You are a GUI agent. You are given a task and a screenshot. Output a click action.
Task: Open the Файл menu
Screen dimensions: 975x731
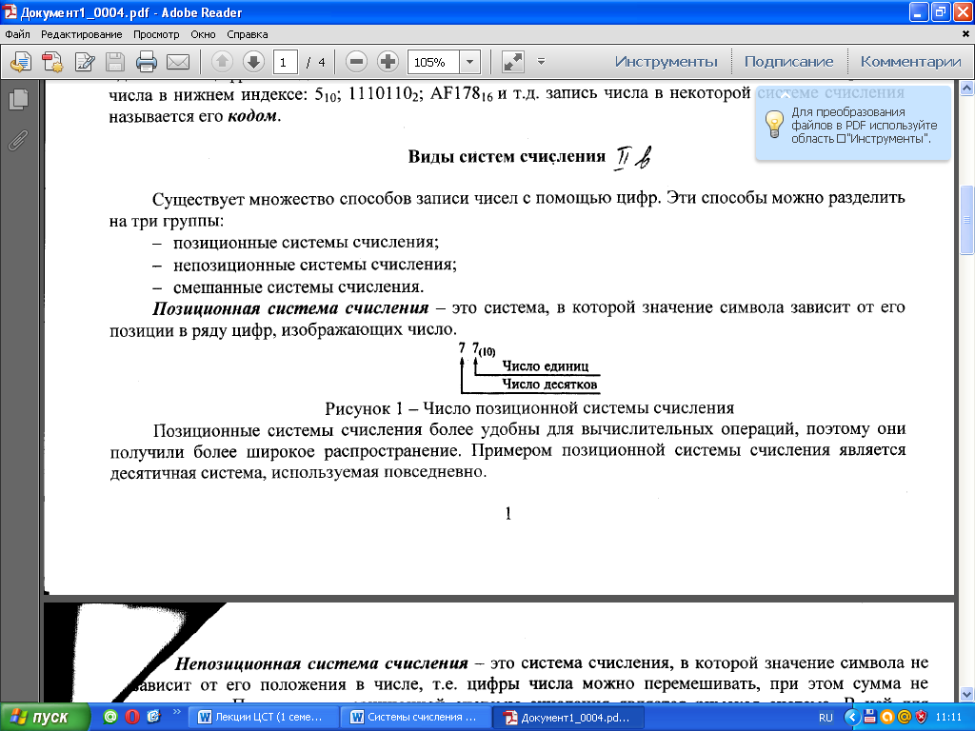coord(17,34)
